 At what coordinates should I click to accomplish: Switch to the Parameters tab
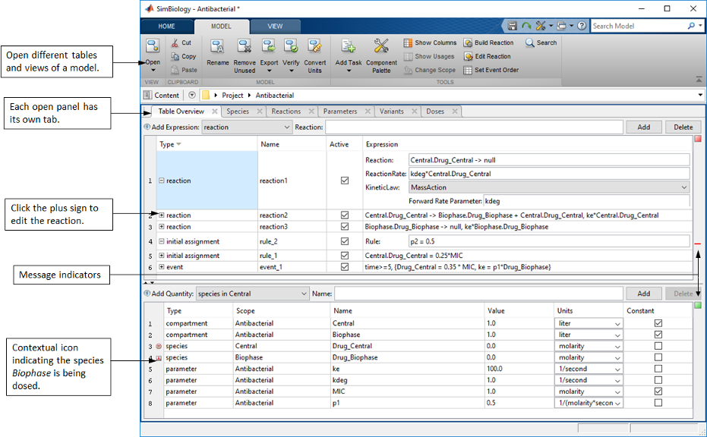coord(339,112)
